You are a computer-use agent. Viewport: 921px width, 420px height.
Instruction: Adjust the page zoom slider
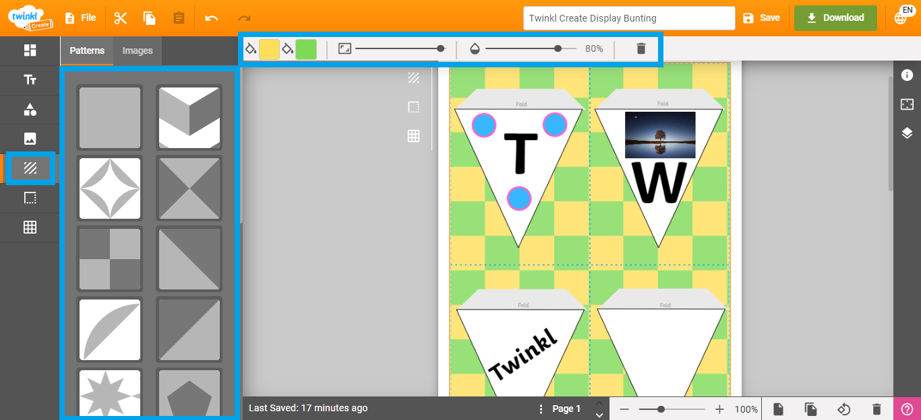click(x=672, y=409)
